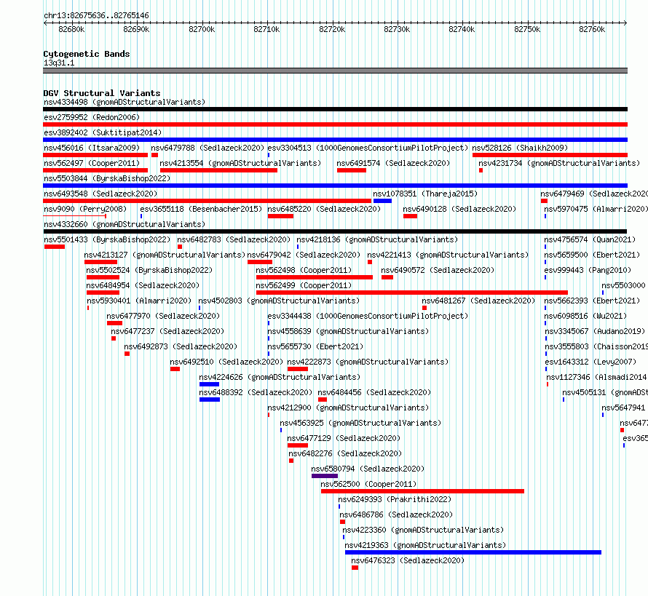Open nsv4502803 gnomADStructuralVariants variant
Viewport: 648px width, 596px height.
click(279, 301)
